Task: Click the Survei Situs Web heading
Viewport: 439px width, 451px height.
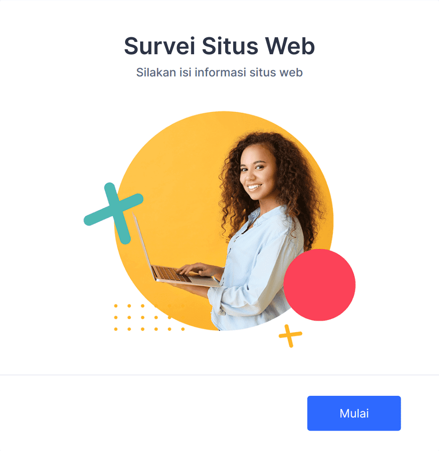Action: pos(219,46)
